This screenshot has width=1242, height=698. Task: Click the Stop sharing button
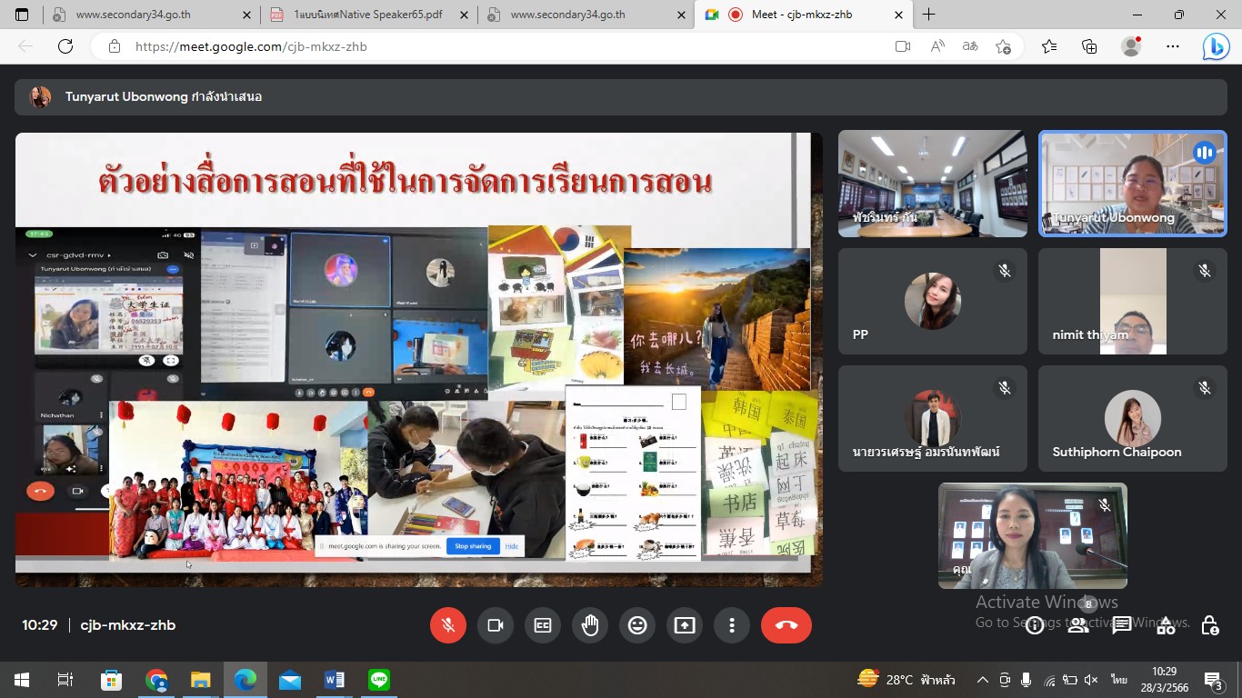472,546
